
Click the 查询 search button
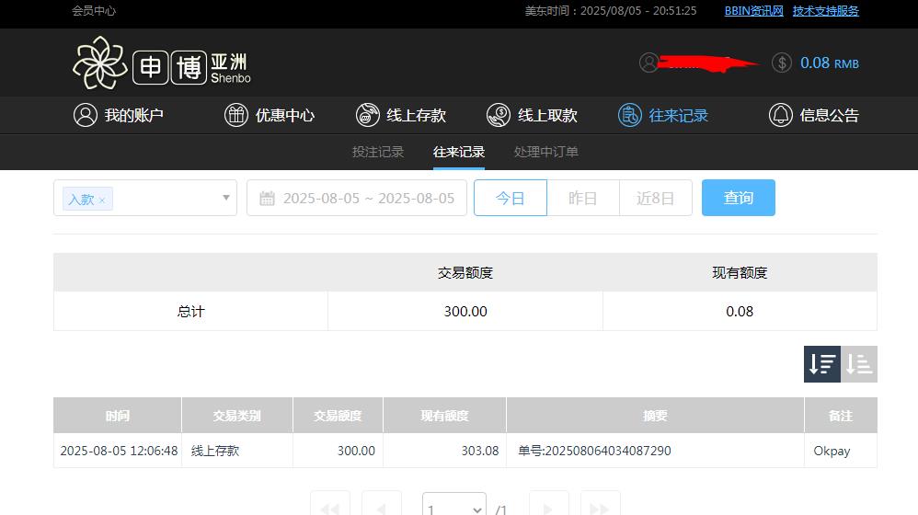coord(739,198)
